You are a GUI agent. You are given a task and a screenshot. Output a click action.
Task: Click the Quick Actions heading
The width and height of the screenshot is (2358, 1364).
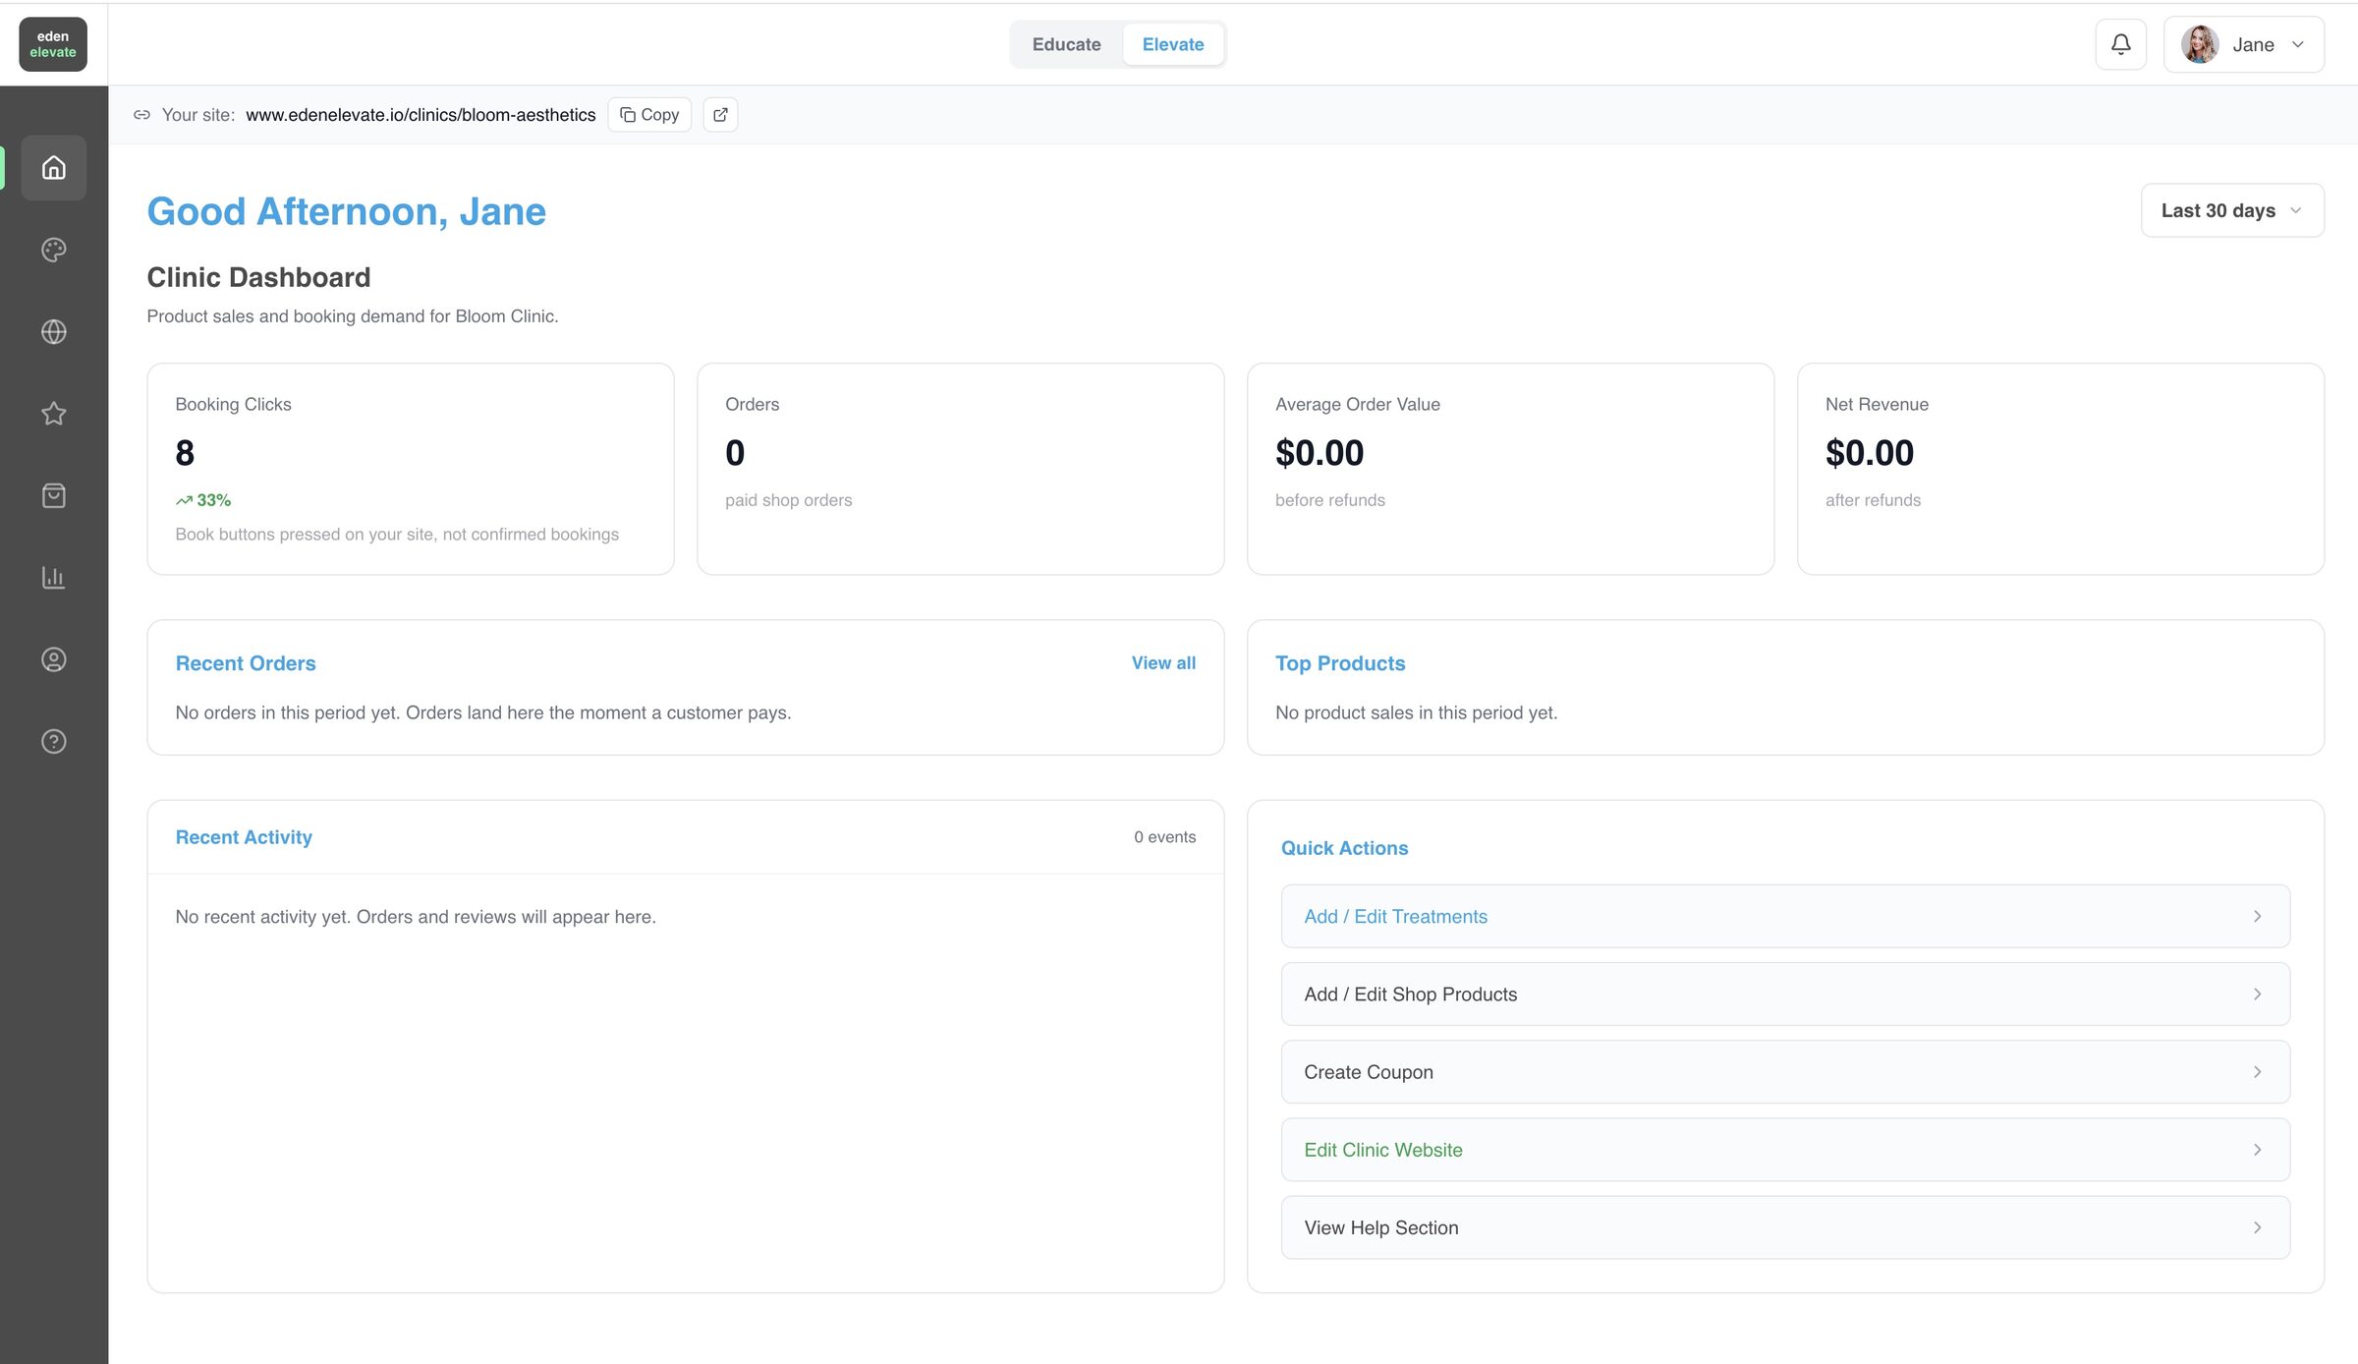click(1344, 848)
